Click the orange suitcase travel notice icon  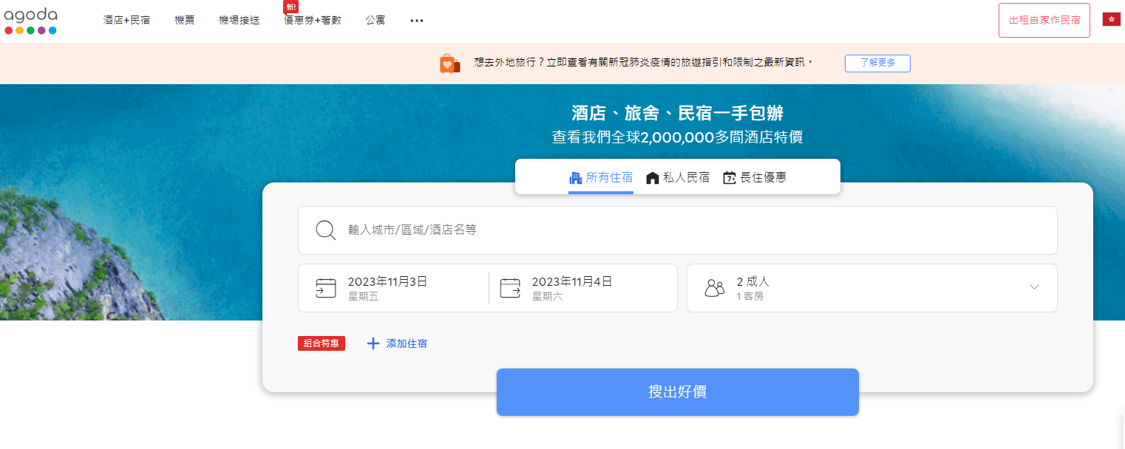click(449, 64)
